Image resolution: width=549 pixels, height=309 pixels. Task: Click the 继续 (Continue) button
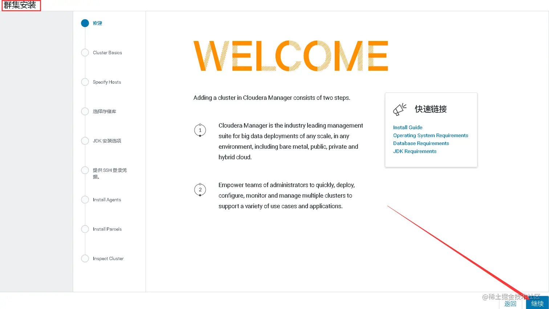[x=537, y=303]
